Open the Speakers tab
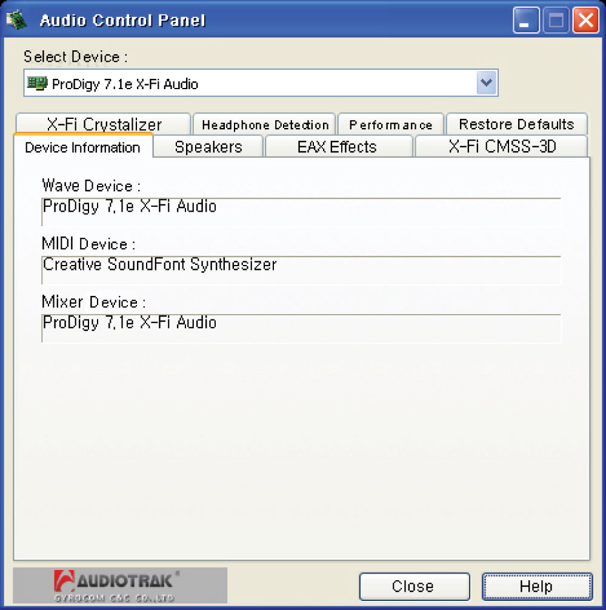The height and width of the screenshot is (610, 606). click(x=208, y=147)
